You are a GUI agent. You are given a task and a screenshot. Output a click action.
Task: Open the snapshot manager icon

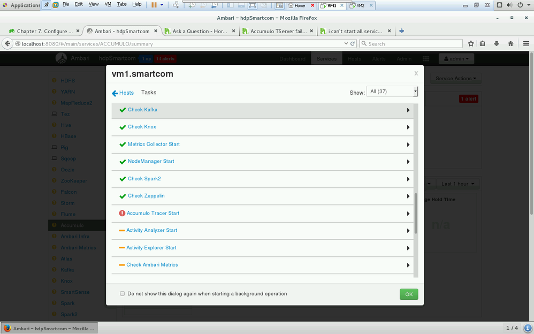tap(214, 5)
